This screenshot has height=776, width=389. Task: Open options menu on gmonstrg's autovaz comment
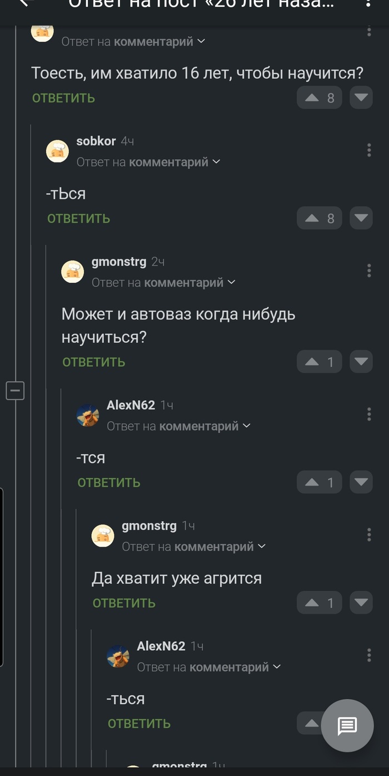[368, 270]
